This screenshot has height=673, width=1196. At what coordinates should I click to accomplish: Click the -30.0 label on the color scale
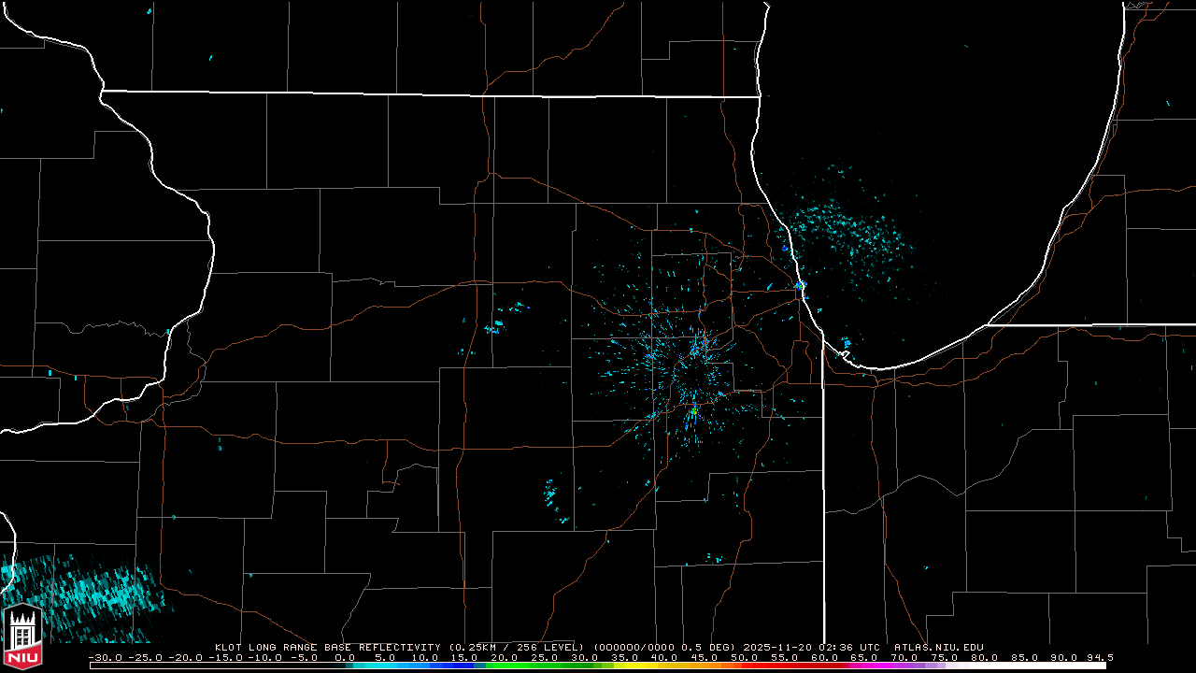[103, 658]
